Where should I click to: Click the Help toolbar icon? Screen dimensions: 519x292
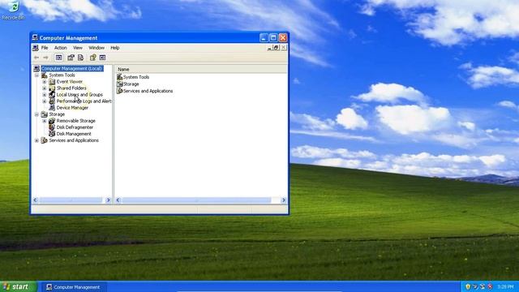pos(93,58)
